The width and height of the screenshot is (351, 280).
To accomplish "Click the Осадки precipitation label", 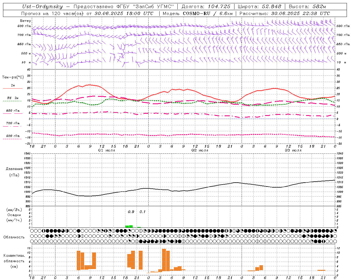I will (14, 215).
